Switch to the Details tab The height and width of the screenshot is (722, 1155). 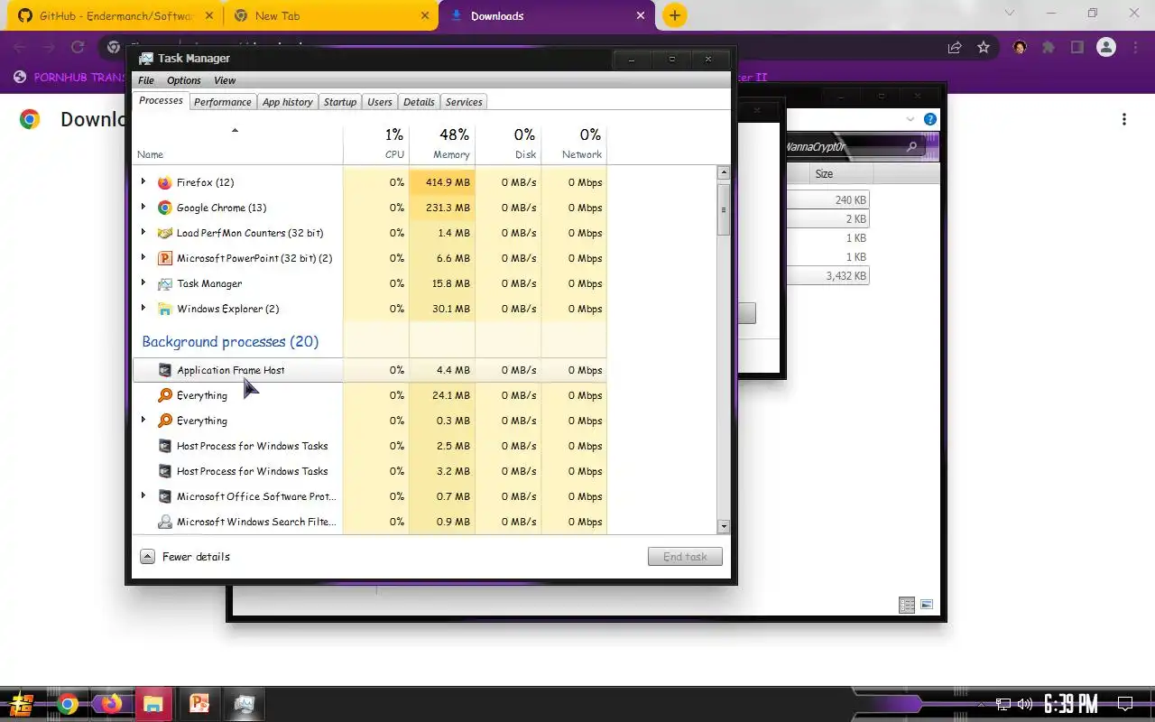point(419,102)
